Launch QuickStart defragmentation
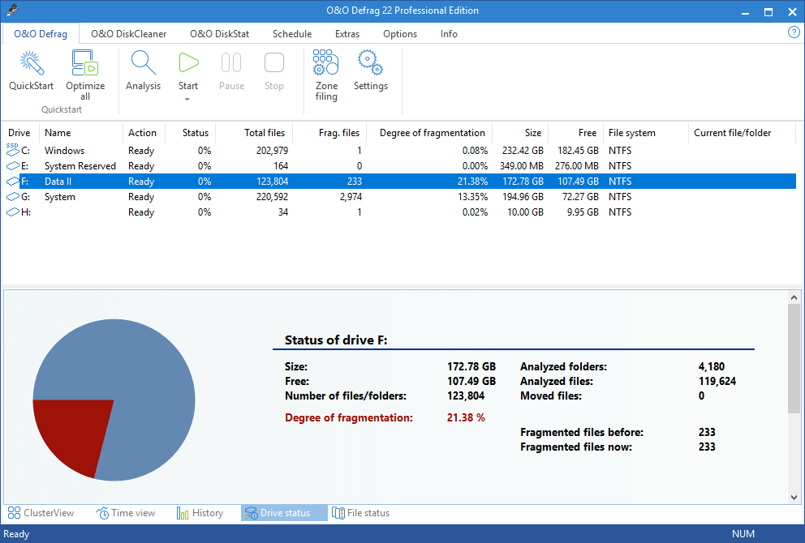805x543 pixels. (x=32, y=71)
